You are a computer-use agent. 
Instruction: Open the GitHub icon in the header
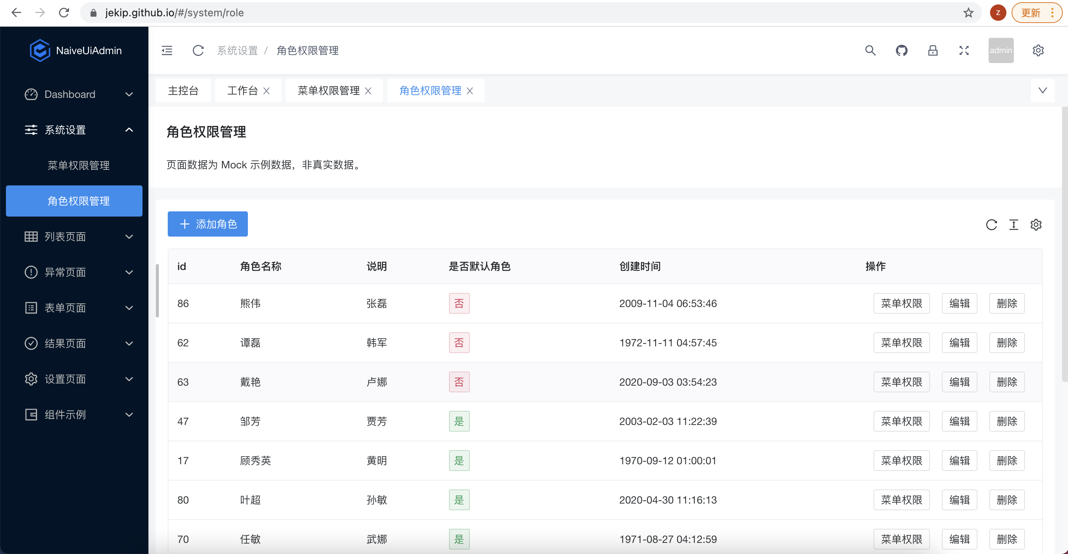(x=902, y=50)
